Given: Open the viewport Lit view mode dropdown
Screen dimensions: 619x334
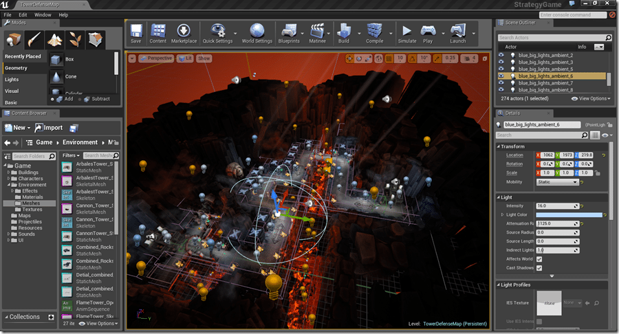Looking at the screenshot, I should coord(185,58).
